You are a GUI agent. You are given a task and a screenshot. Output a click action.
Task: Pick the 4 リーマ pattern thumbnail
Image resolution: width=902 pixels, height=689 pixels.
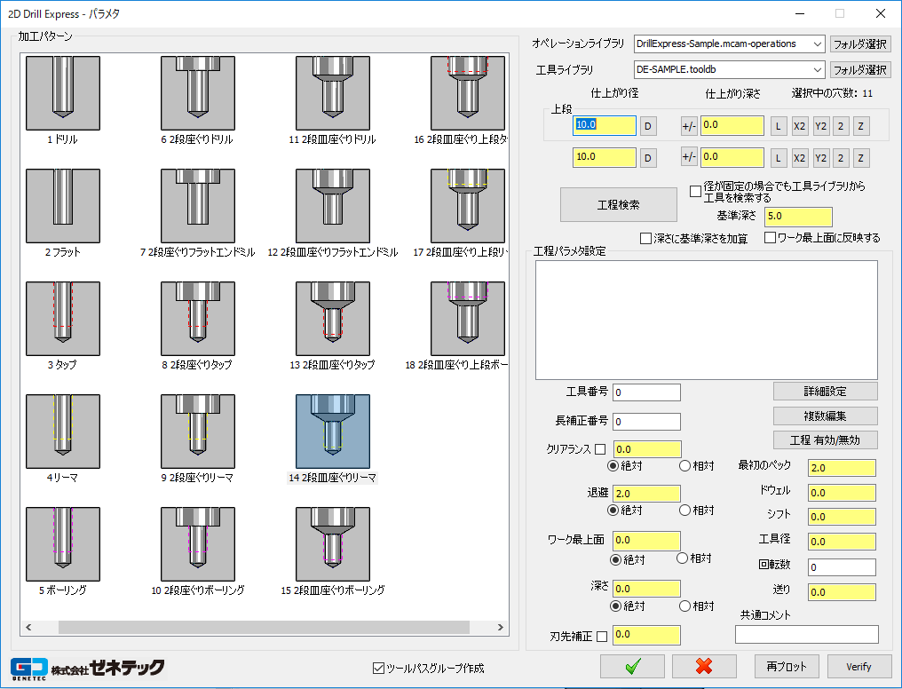63,432
